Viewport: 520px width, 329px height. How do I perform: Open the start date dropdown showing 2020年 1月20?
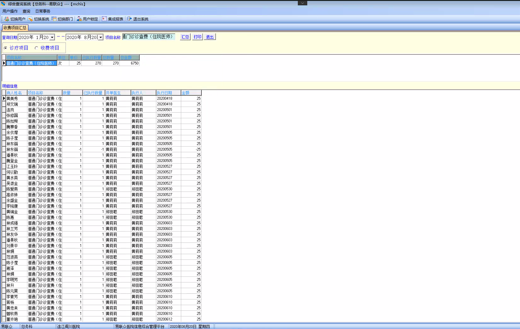tap(52, 37)
